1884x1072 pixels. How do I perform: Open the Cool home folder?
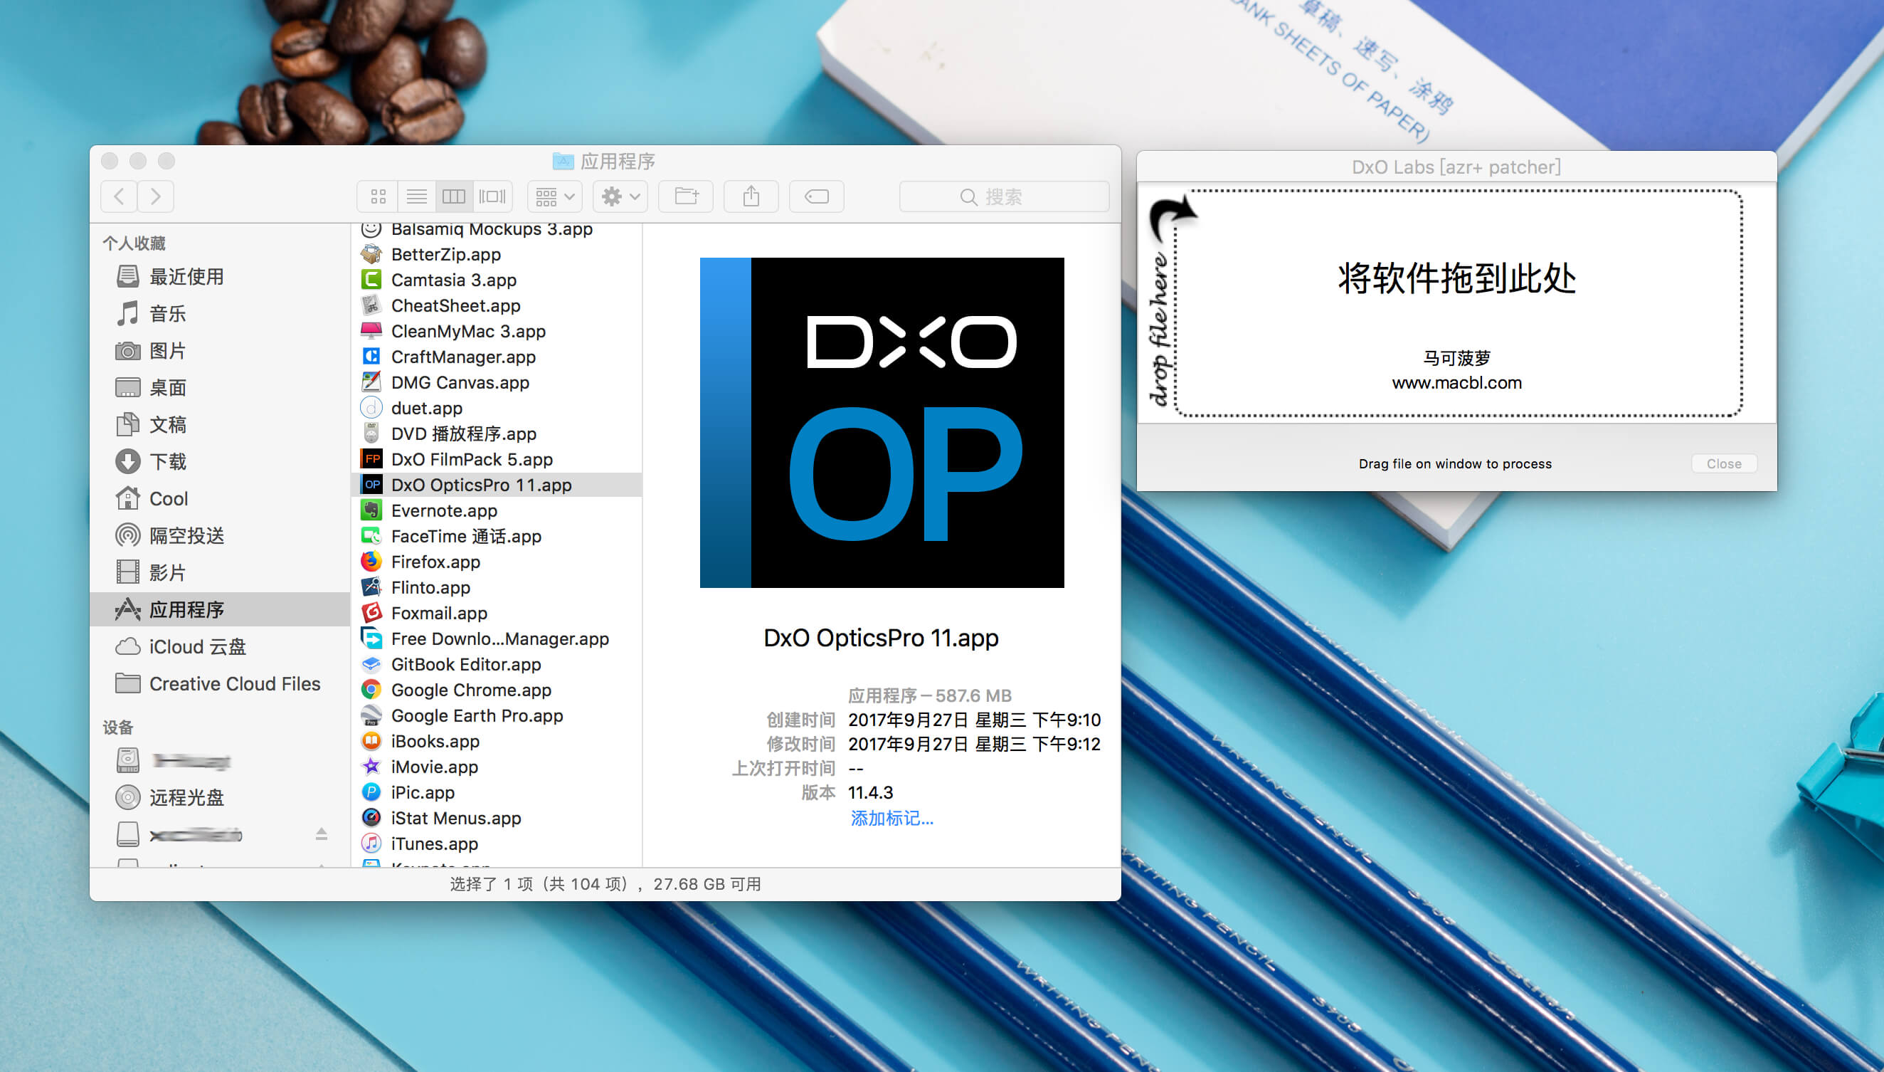pyautogui.click(x=219, y=498)
